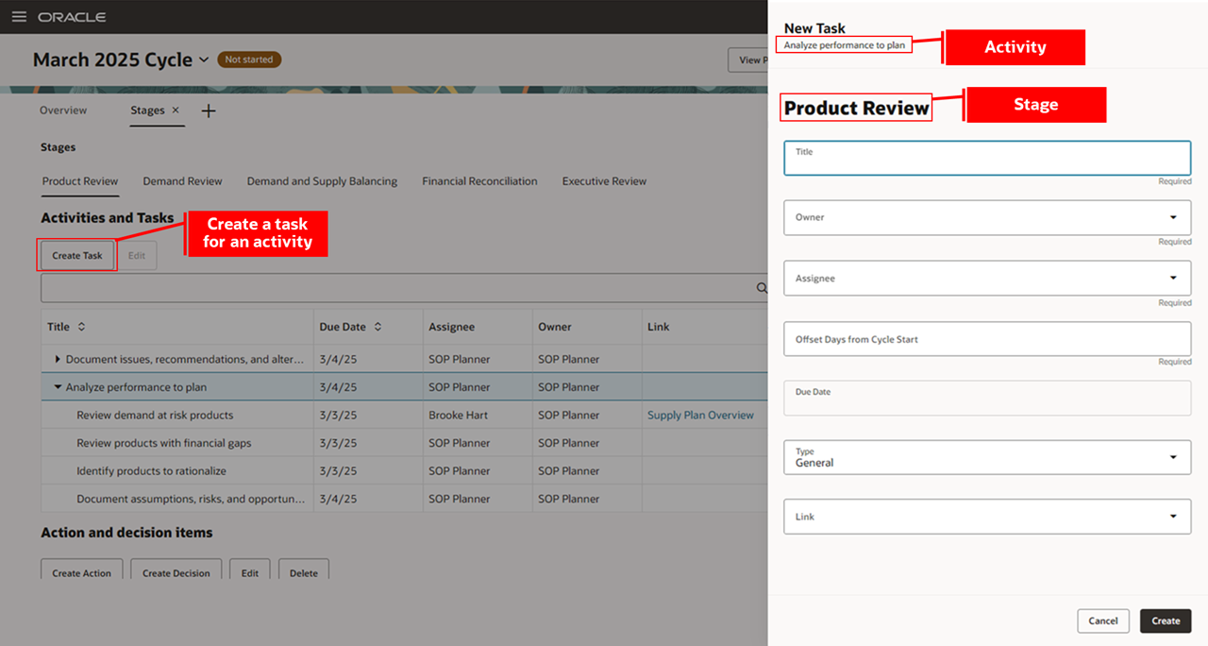Click Edit under Action and decision items

pyautogui.click(x=250, y=569)
